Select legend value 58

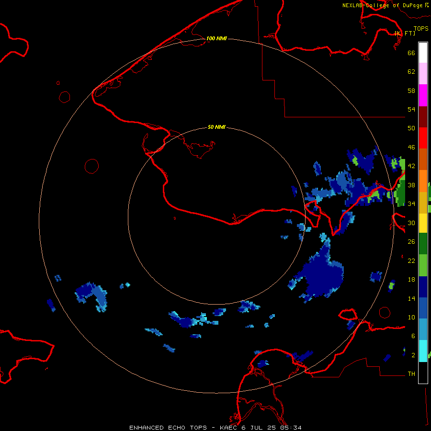click(x=411, y=91)
